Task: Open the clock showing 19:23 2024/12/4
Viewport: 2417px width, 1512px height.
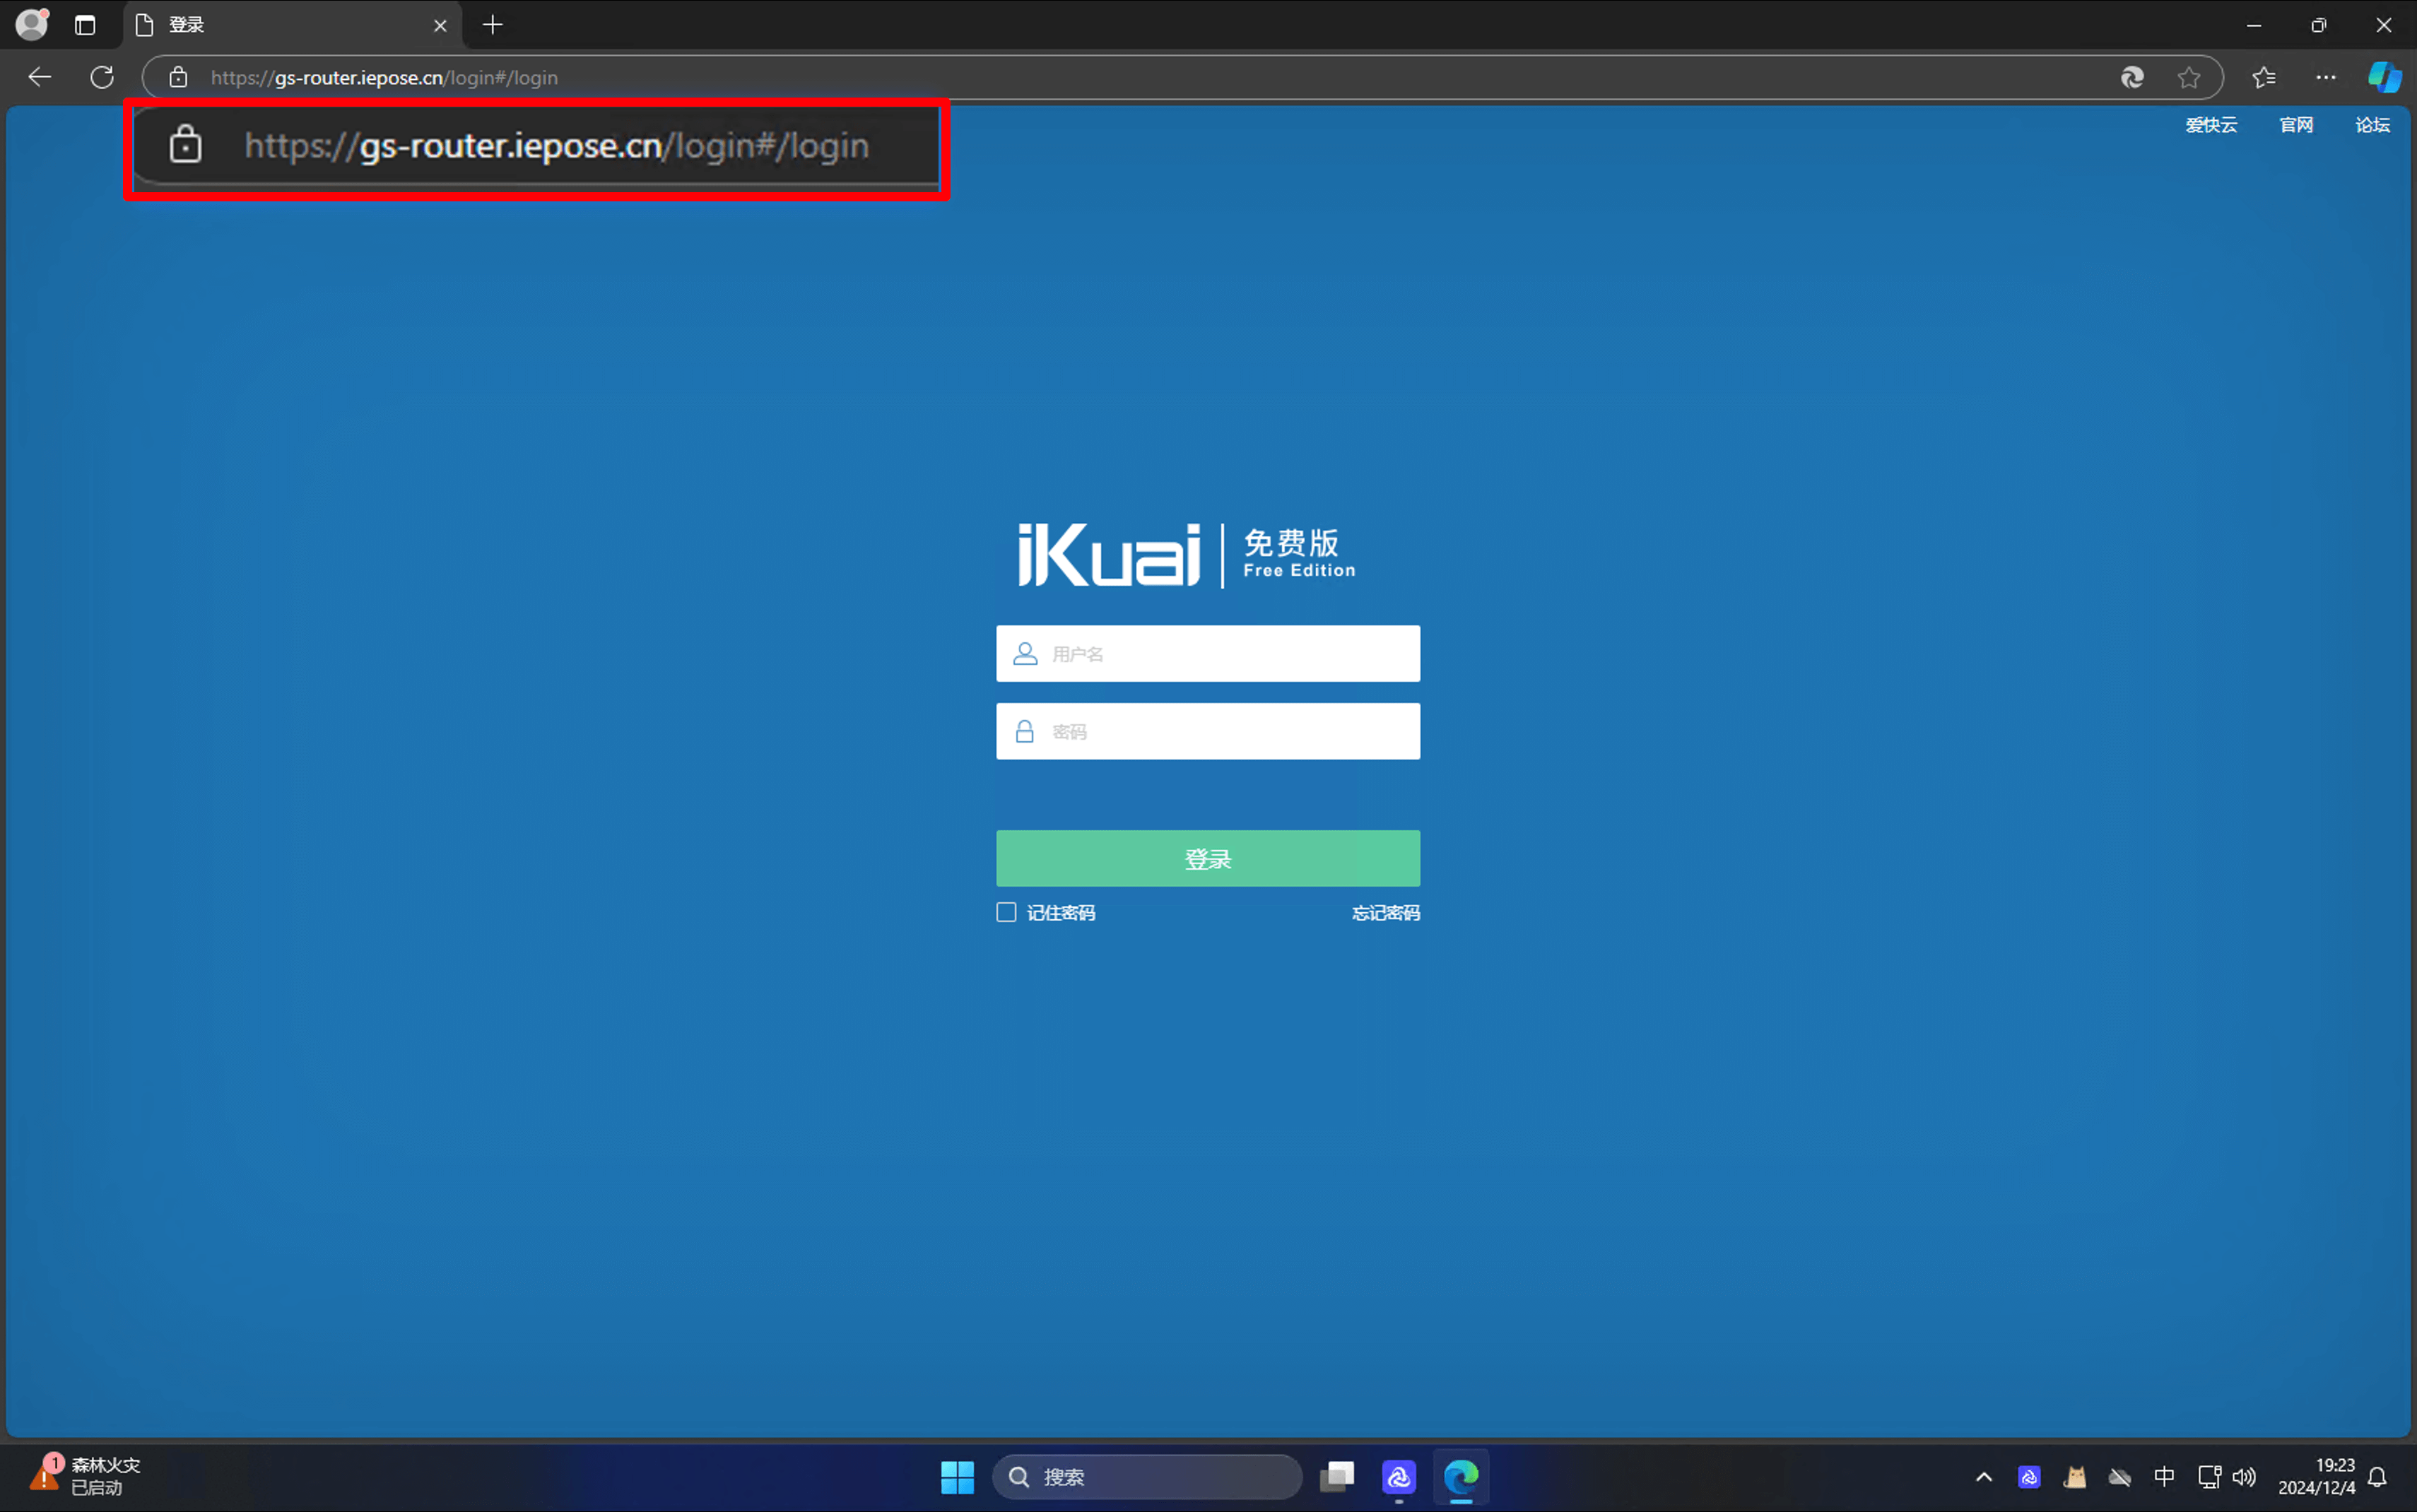Action: 2316,1477
